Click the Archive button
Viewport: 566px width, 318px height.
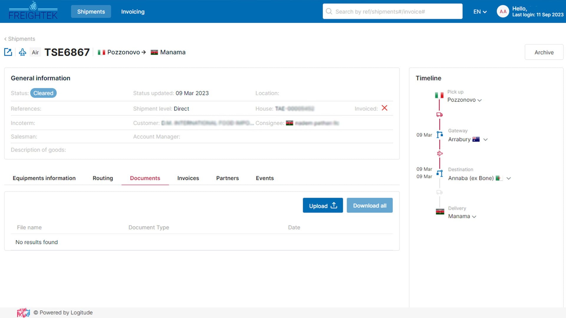544,52
